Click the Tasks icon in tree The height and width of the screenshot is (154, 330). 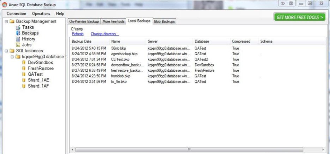click(18, 27)
